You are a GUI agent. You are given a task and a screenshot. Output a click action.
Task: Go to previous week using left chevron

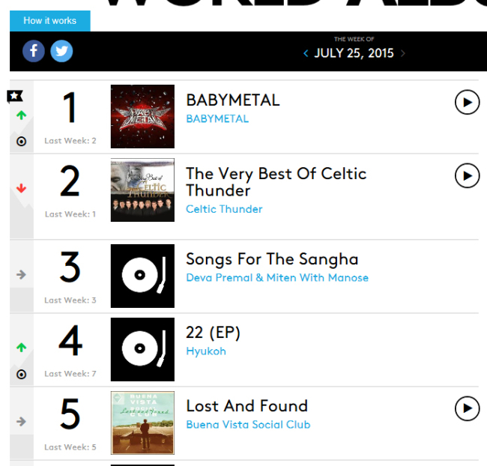click(x=306, y=53)
